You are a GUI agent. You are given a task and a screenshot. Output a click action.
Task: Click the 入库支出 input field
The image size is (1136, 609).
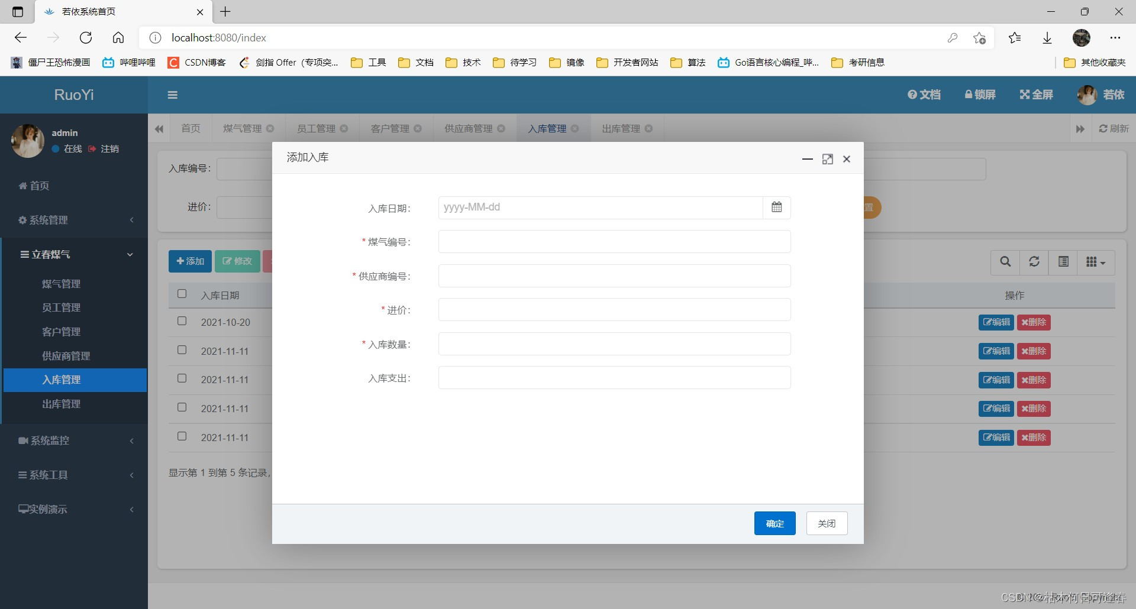614,377
